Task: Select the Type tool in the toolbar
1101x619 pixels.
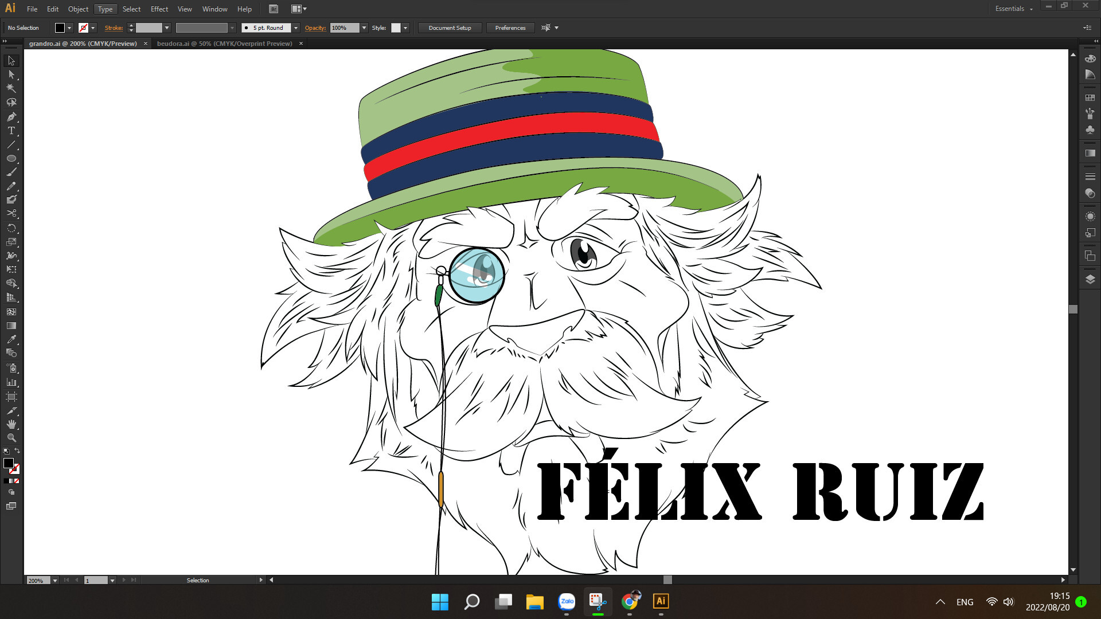Action: (11, 131)
